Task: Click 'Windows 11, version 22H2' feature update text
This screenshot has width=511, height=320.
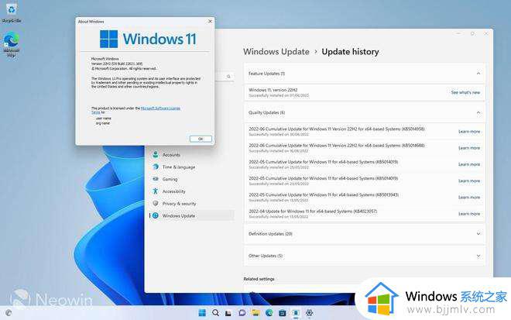Action: [x=273, y=90]
